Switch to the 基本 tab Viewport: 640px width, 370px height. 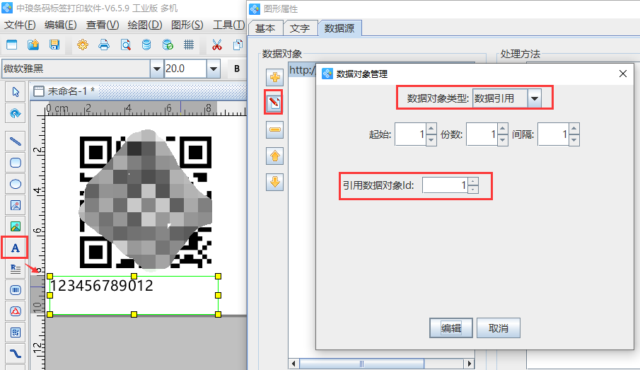(265, 28)
